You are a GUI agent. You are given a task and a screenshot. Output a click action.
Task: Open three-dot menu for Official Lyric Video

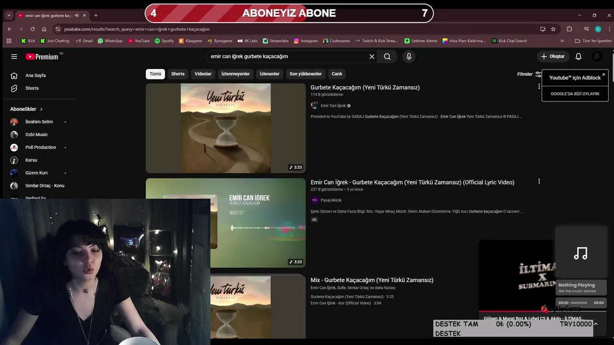(539, 182)
